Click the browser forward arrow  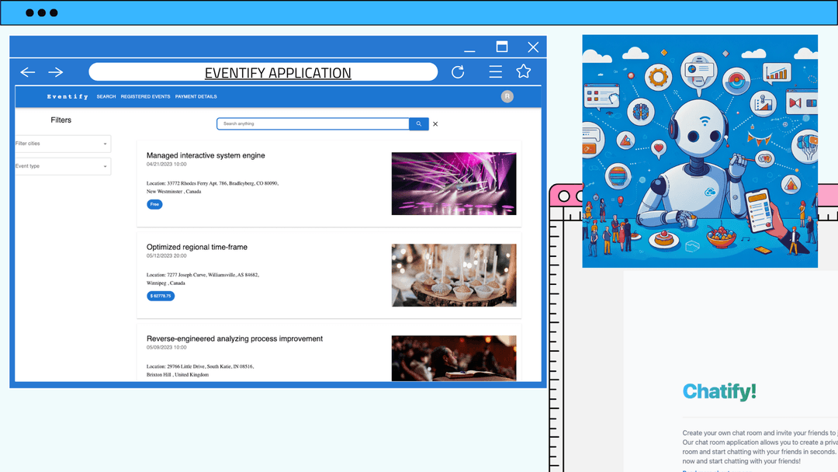pos(56,72)
